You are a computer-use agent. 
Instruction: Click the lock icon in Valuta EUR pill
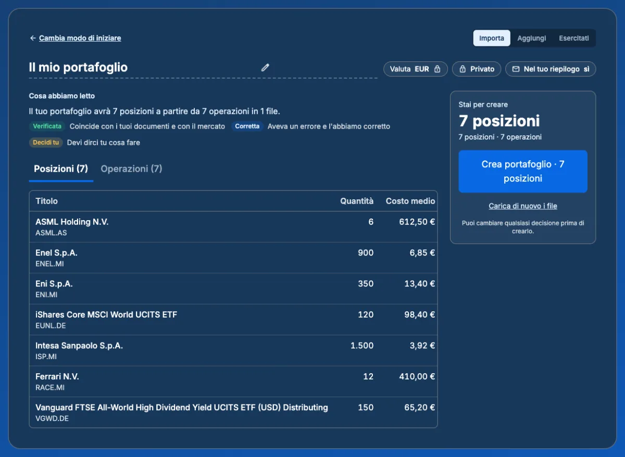point(438,69)
